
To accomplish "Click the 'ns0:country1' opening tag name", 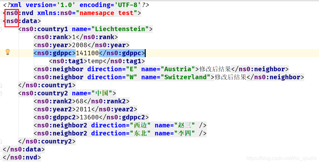I will (45, 29).
